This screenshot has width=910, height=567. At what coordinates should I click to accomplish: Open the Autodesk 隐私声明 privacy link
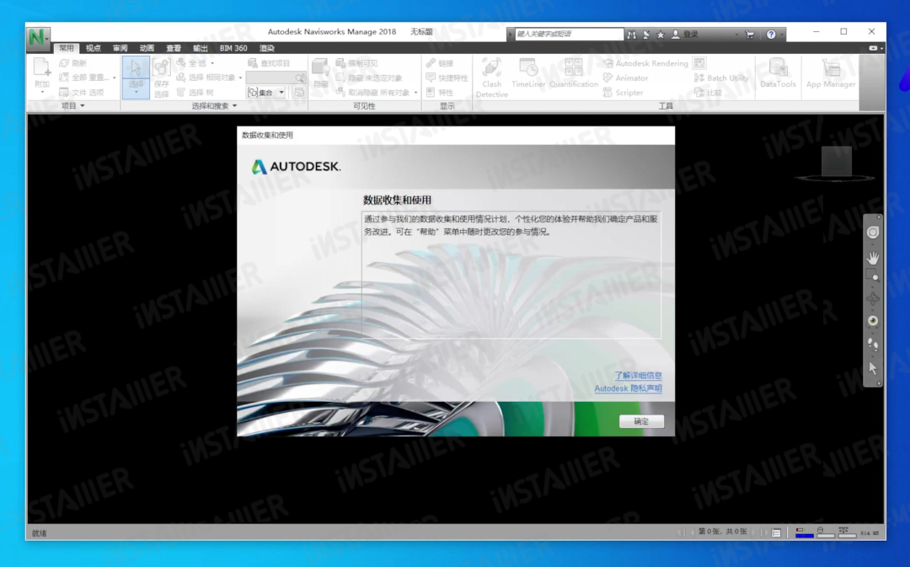(x=628, y=388)
